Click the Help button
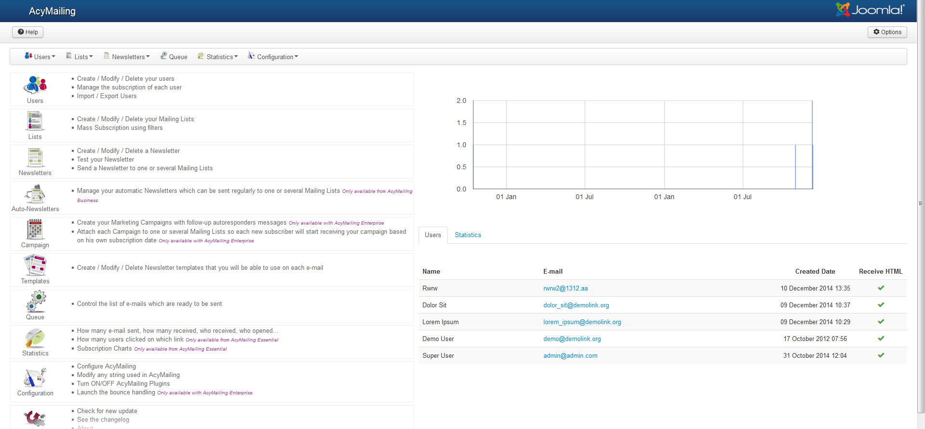The width and height of the screenshot is (925, 429). (28, 32)
